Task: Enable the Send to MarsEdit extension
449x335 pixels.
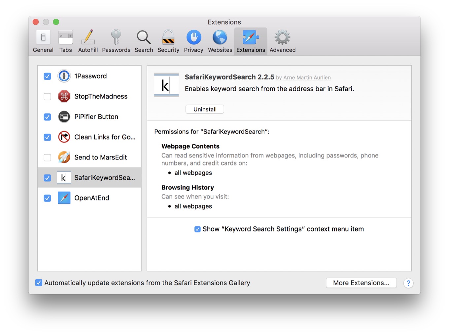Action: [x=48, y=158]
